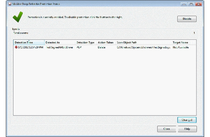Maximize the Deep Defender window

191,4
